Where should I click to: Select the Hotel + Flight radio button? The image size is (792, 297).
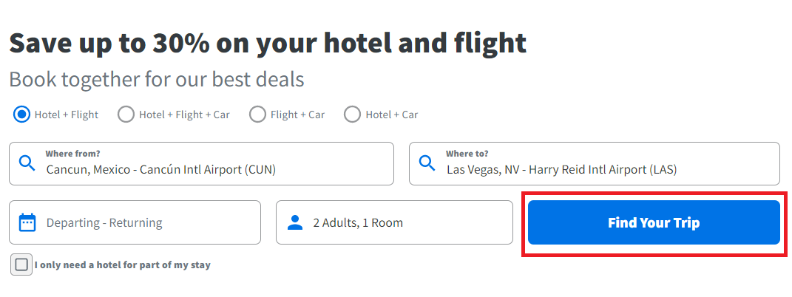click(x=21, y=115)
